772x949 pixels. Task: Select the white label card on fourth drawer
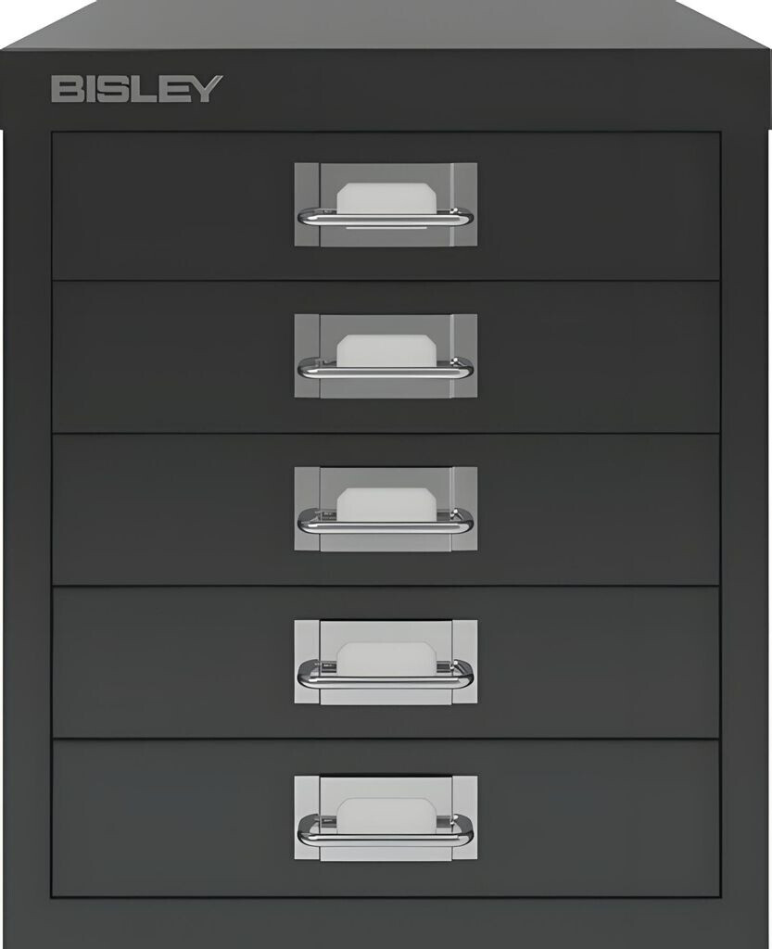click(x=386, y=658)
